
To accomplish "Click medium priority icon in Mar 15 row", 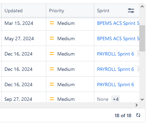I will point(52,23).
